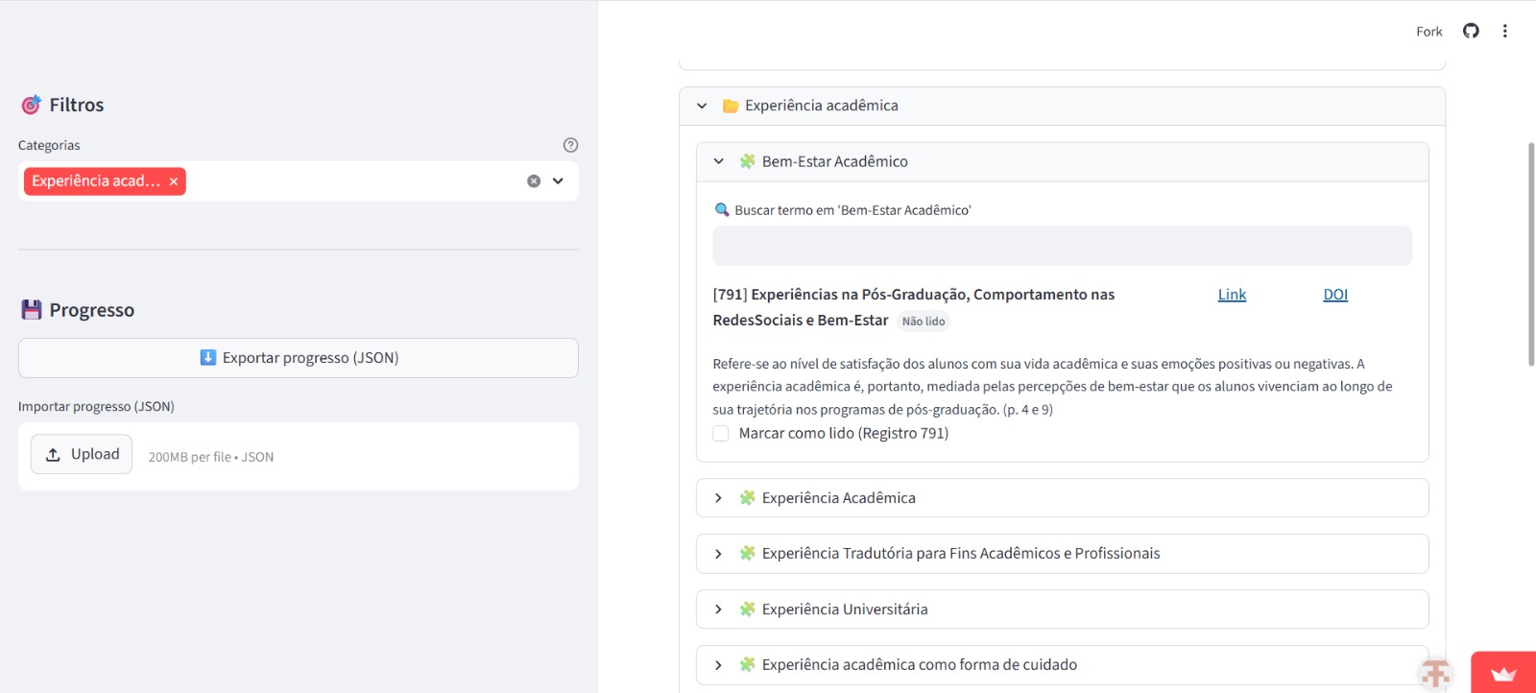Click the puzzle icon beside Bem-Estar Acadêmico
This screenshot has height=693, width=1536.
click(x=747, y=161)
